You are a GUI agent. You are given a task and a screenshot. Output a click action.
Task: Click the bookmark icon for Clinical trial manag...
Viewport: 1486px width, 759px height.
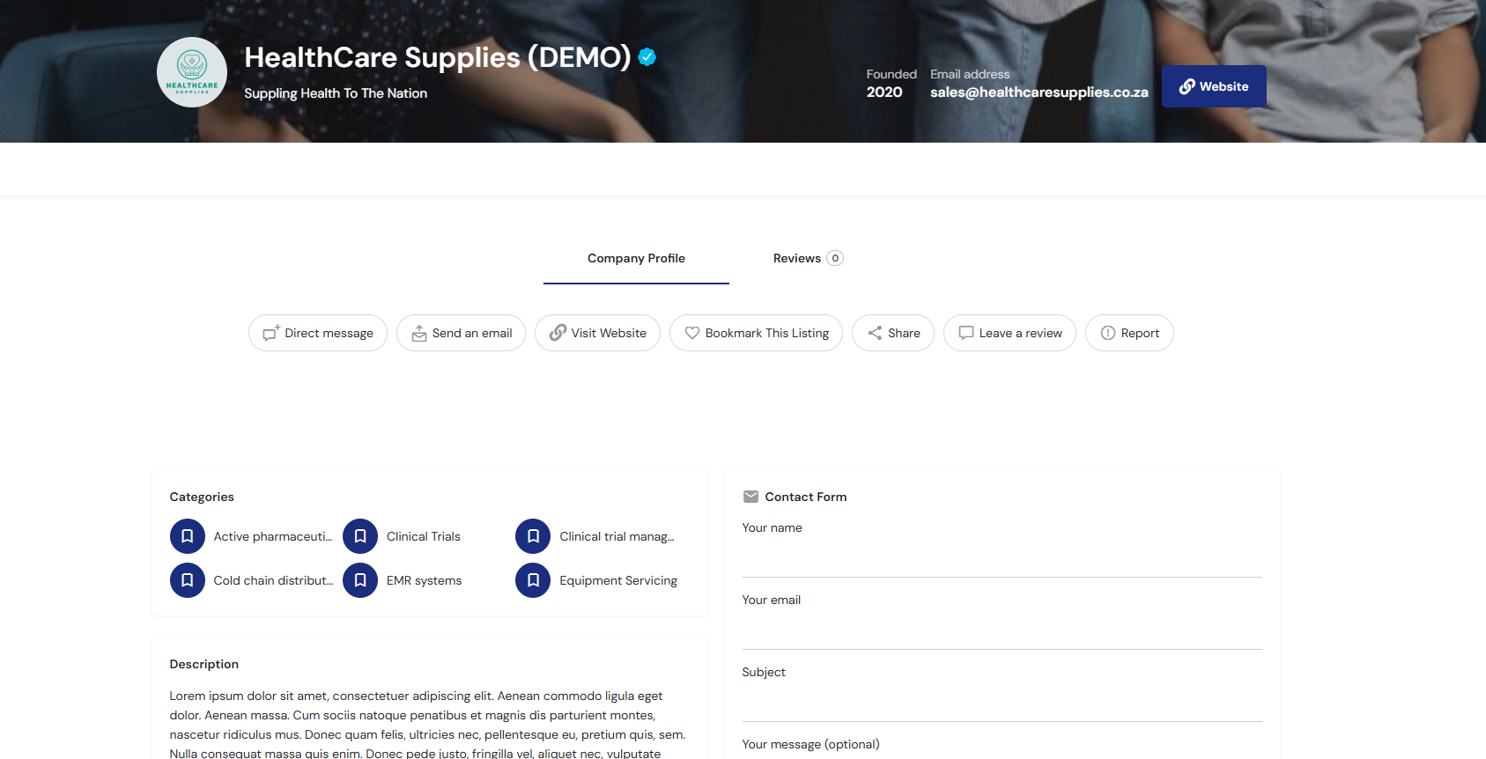pyautogui.click(x=533, y=536)
